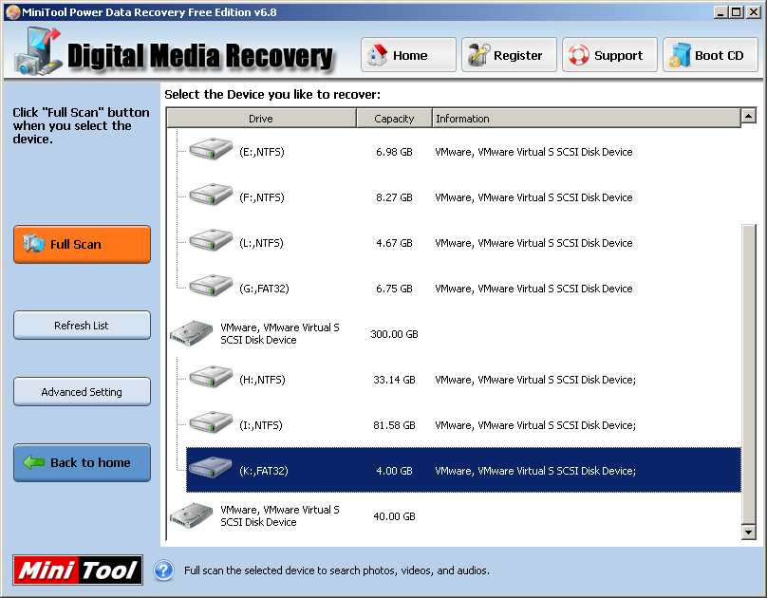Click the 4.67 GB capacity value
The image size is (767, 598).
394,243
